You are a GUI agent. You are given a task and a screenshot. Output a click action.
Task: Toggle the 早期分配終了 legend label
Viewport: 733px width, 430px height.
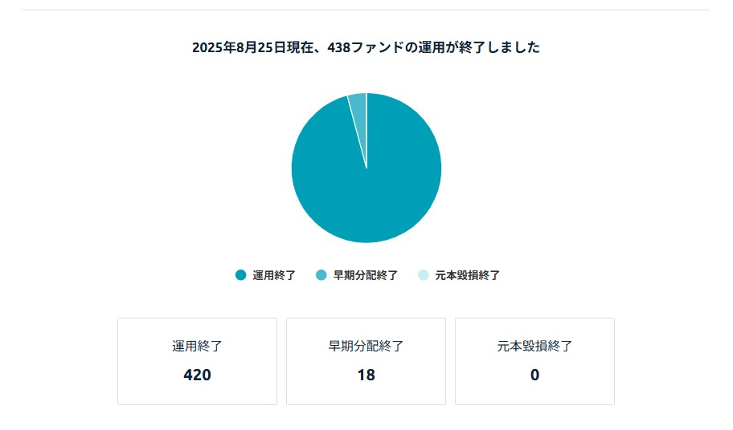tap(365, 275)
